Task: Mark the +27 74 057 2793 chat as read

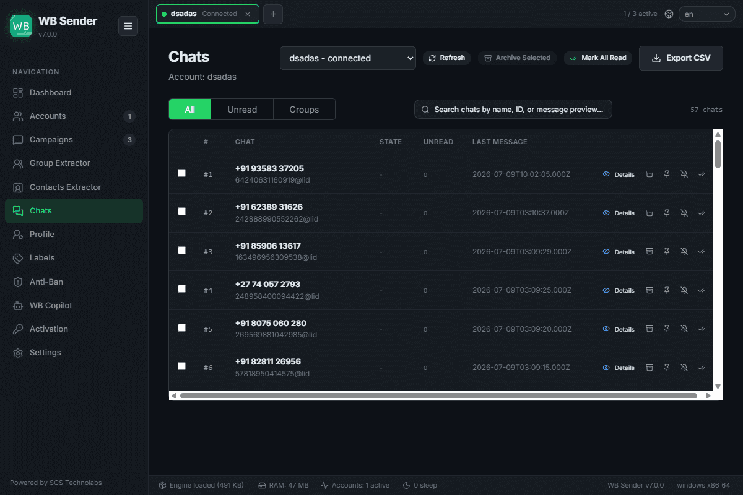Action: [x=702, y=290]
